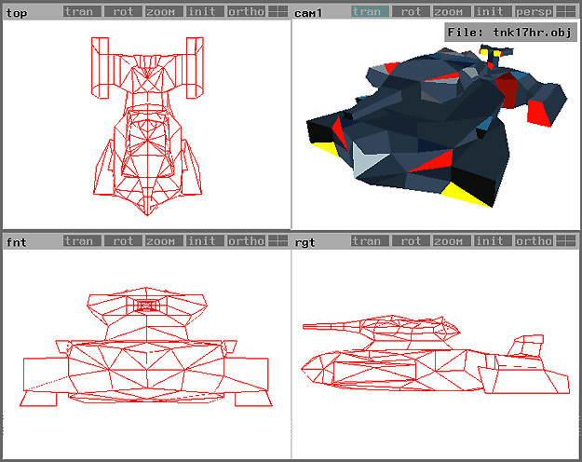Click the tank wireframe in the fnt view
Screen dimensions: 582x462
pos(146,346)
